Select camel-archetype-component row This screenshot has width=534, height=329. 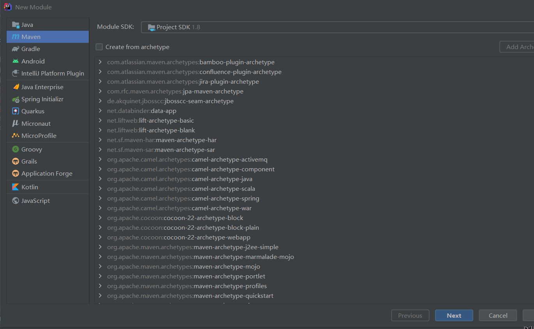click(x=314, y=169)
